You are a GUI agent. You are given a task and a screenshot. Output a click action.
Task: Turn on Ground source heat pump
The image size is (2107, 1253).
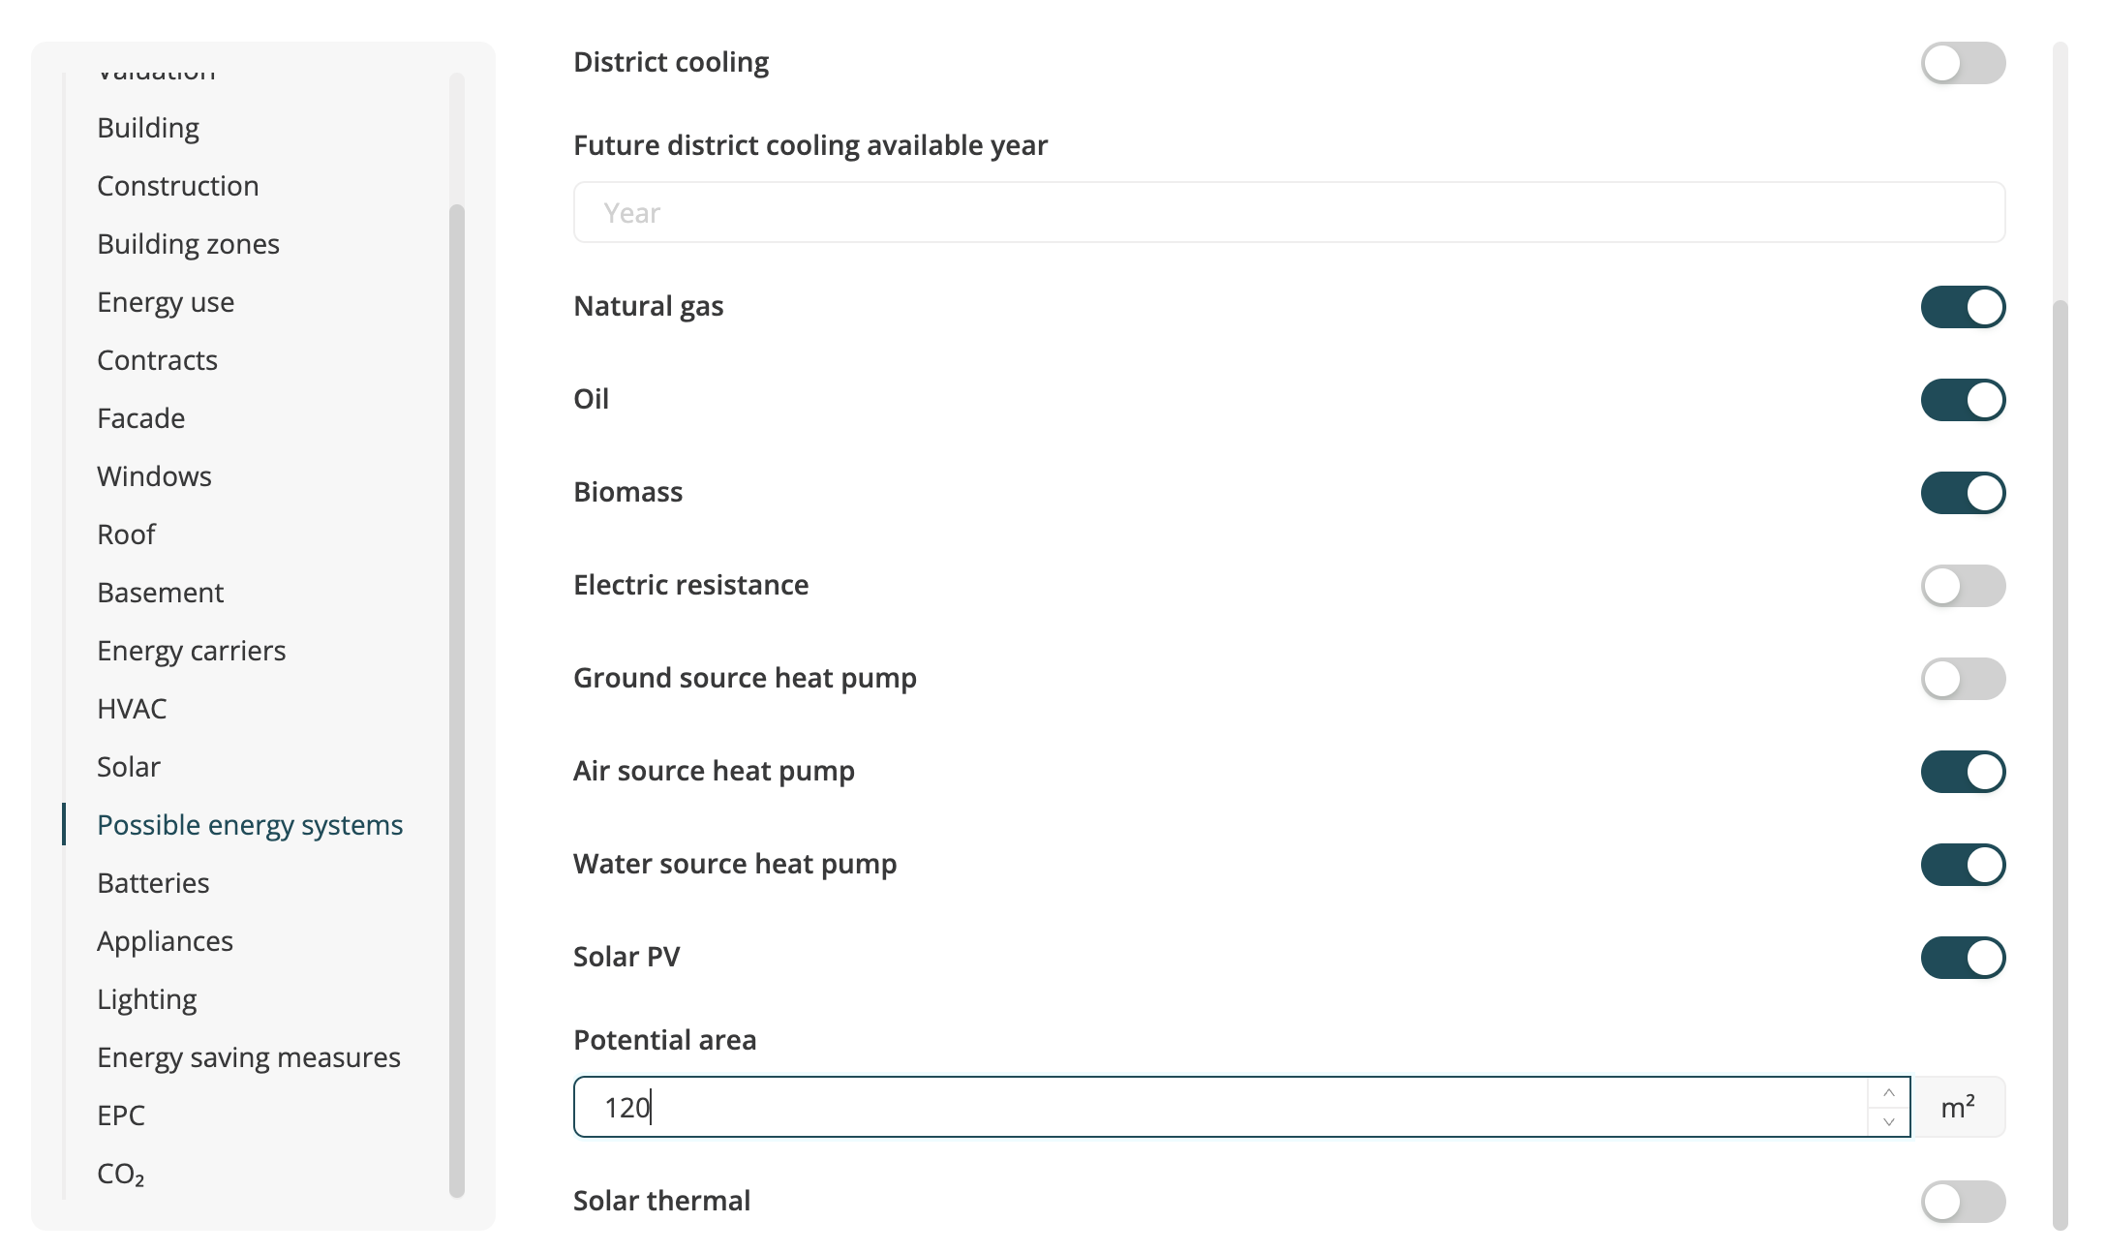[x=1963, y=679]
